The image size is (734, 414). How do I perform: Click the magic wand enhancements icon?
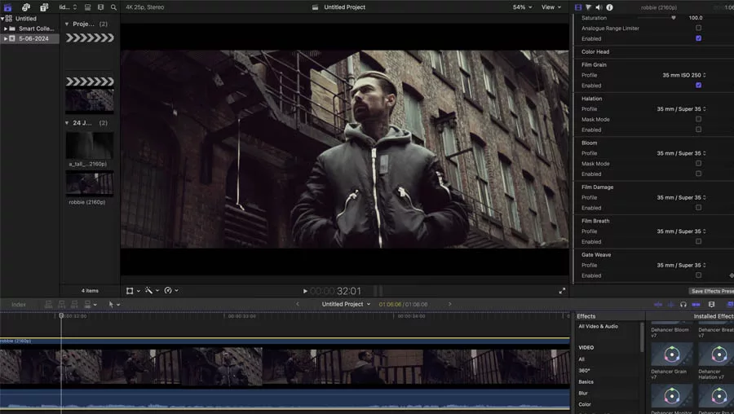coord(148,290)
